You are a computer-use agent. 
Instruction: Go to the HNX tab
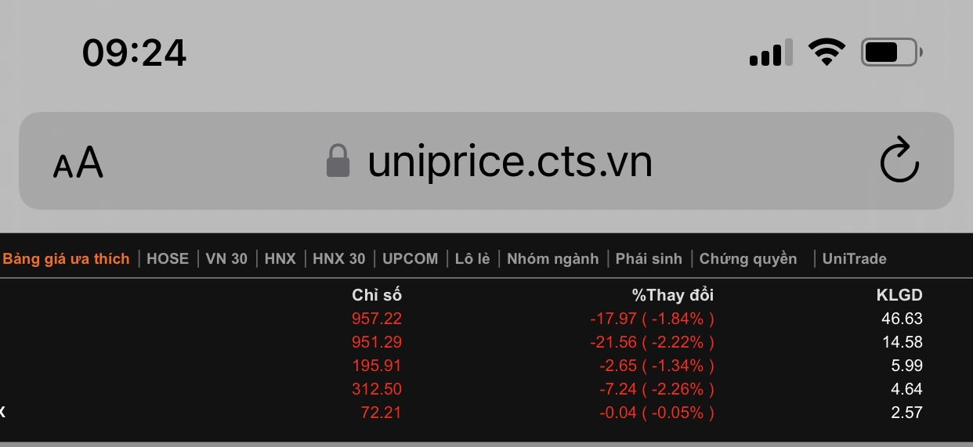(x=280, y=259)
